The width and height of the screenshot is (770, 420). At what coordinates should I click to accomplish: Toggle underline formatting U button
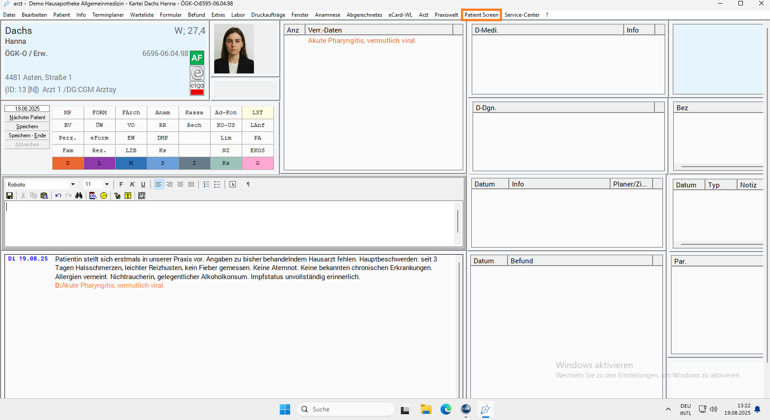tap(143, 184)
